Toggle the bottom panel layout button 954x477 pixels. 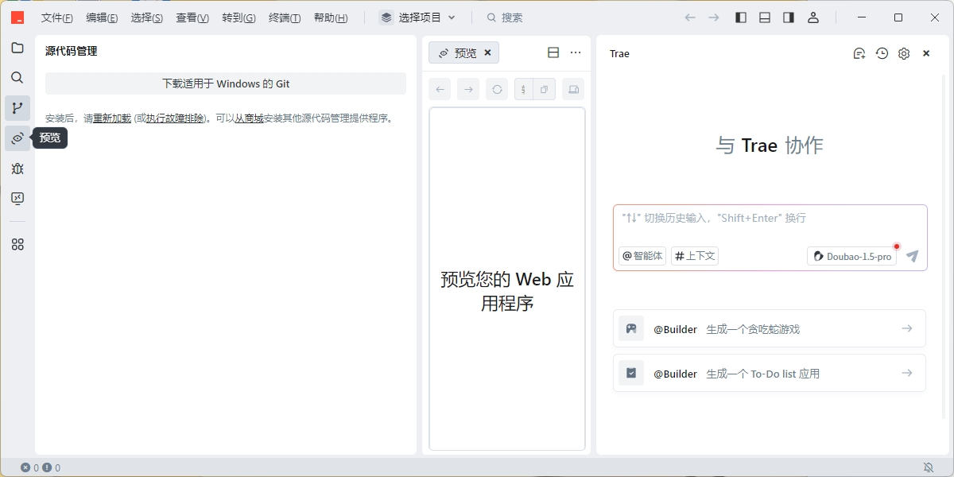coord(765,17)
